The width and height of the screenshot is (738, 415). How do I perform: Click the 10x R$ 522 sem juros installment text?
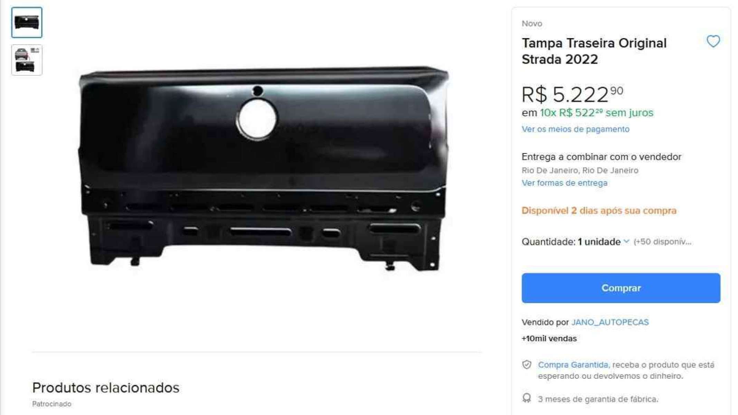[x=597, y=113]
